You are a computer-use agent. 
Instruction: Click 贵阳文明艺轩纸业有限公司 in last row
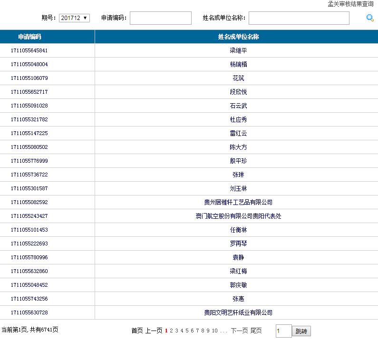pyautogui.click(x=238, y=312)
